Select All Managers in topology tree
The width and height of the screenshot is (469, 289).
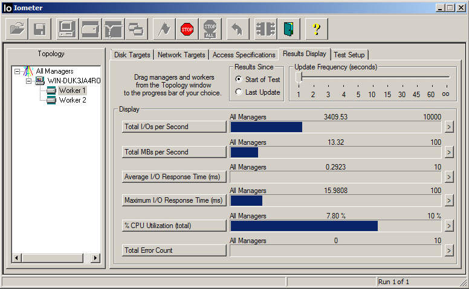tap(54, 71)
